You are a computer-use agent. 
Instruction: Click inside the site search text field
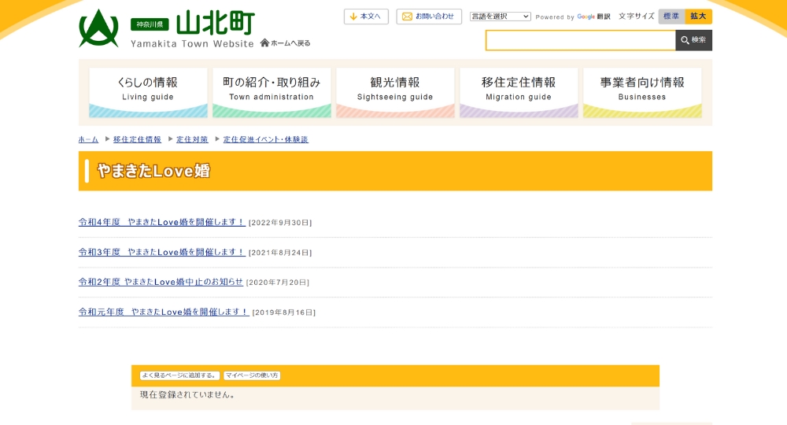coord(580,40)
